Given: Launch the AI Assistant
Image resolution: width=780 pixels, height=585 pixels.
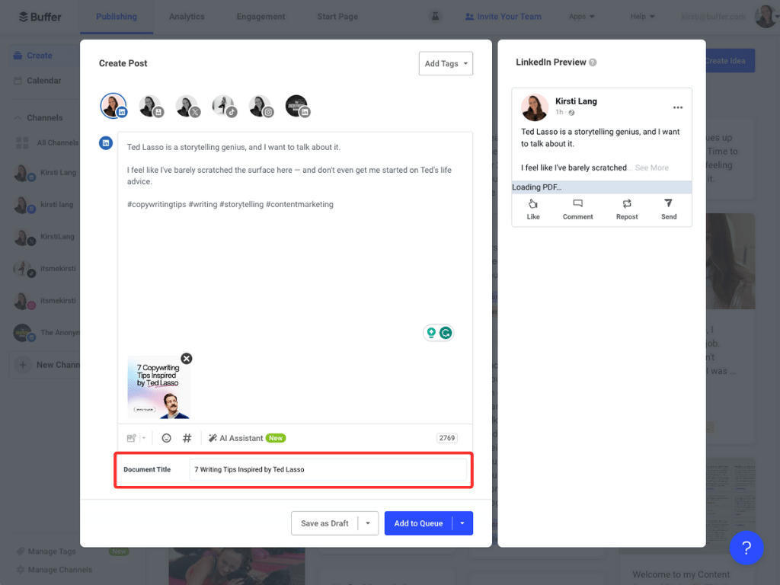Looking at the screenshot, I should (247, 438).
